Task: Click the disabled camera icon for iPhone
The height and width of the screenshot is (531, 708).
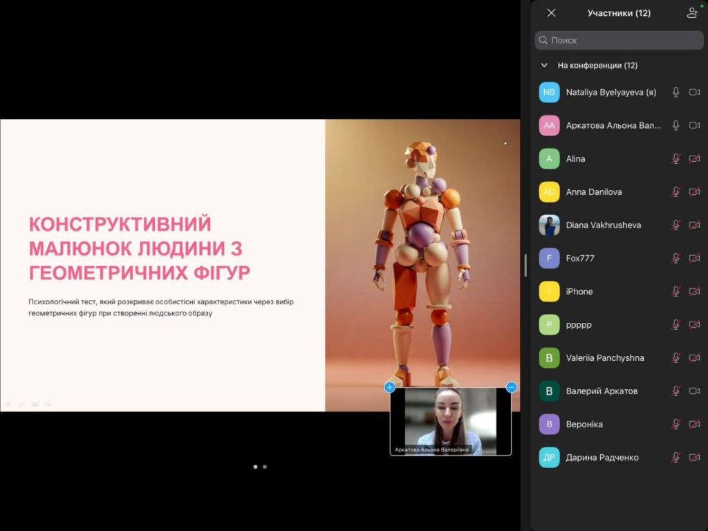Action: click(x=694, y=291)
